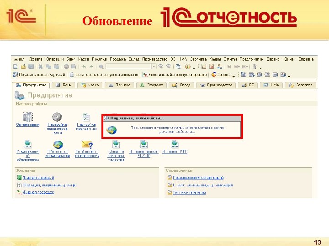Switch to the Склад tab
The height and width of the screenshot is (246, 329).
point(181,85)
